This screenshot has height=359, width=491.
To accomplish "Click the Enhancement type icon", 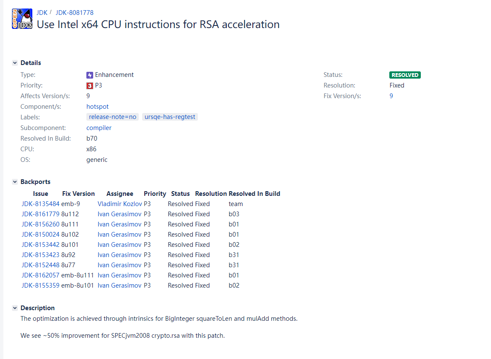I will pyautogui.click(x=89, y=75).
